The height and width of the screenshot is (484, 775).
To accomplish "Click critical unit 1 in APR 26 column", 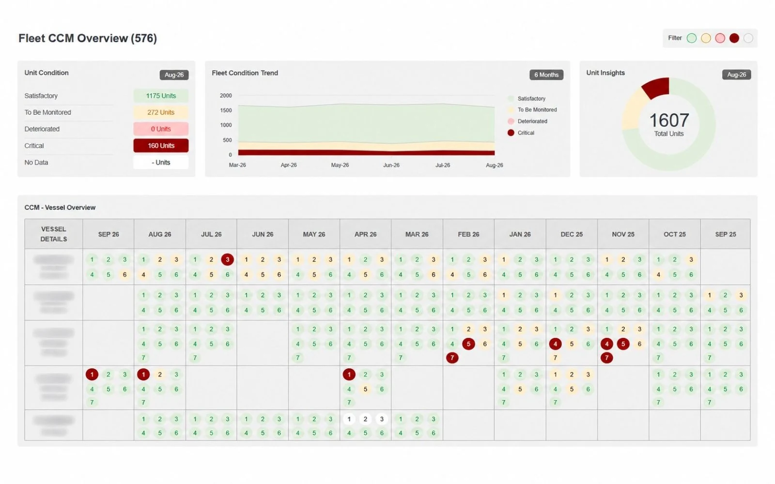I will coord(349,374).
